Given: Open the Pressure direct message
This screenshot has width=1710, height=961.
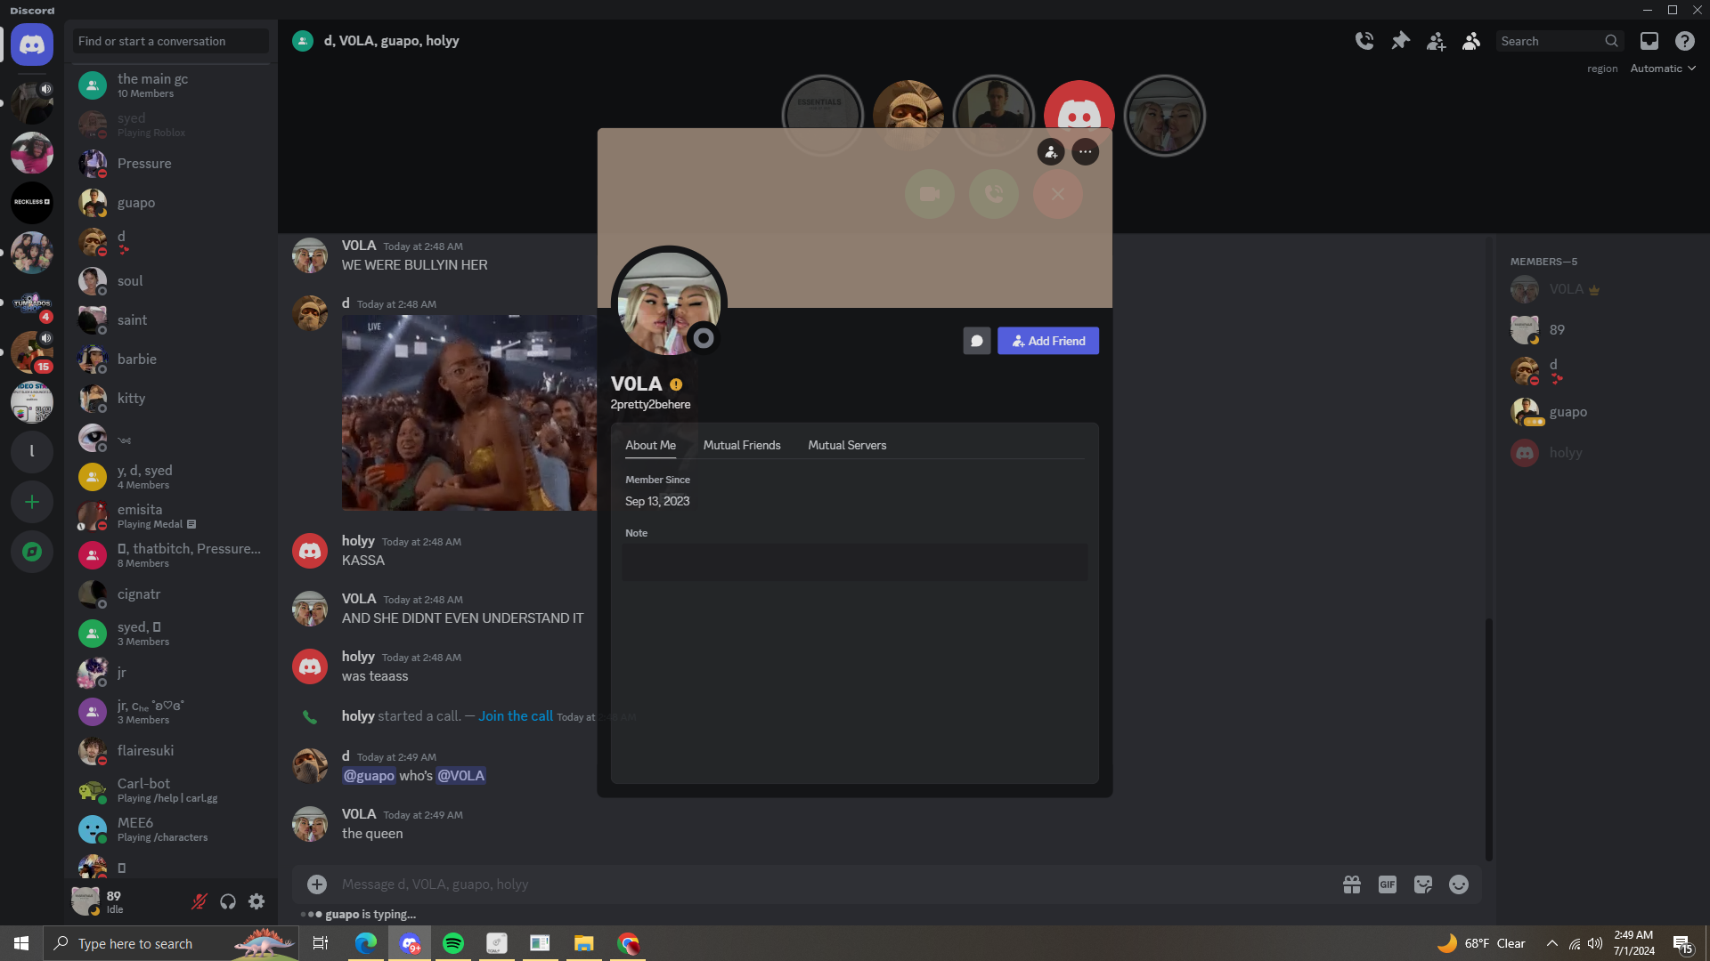Looking at the screenshot, I should tap(171, 164).
